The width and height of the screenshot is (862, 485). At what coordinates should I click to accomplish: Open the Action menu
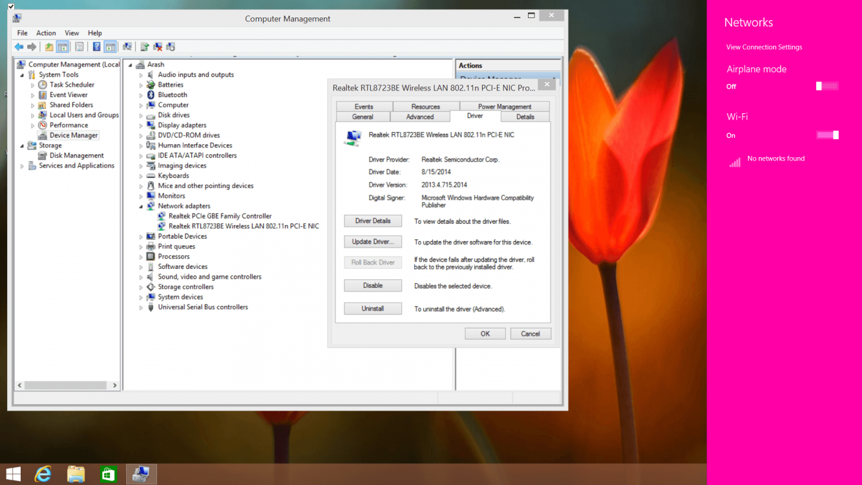(x=46, y=33)
